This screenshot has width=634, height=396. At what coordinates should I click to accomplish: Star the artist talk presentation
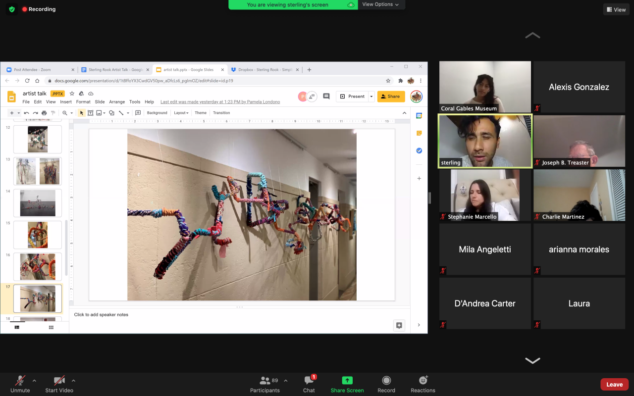click(72, 94)
